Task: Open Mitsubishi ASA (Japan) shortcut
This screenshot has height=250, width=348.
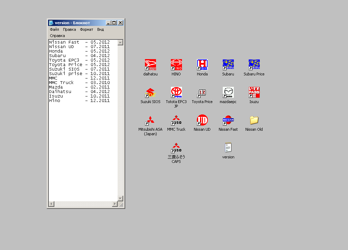Action: pyautogui.click(x=150, y=120)
